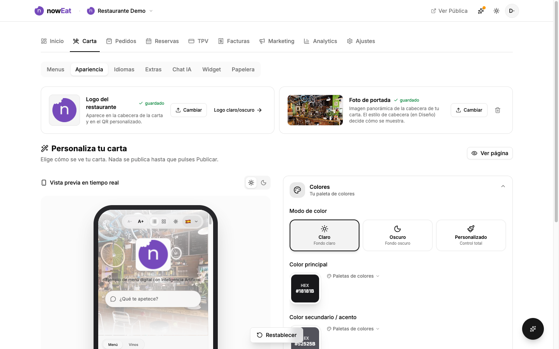Select the Carta tab
Viewport: 559px width, 349px height.
(x=85, y=41)
